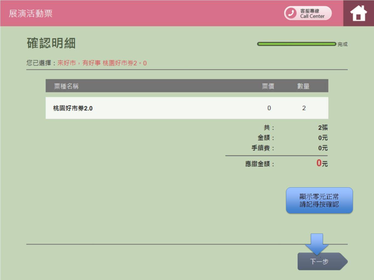Click the total count 2張
This screenshot has height=280, width=374.
[x=323, y=127]
